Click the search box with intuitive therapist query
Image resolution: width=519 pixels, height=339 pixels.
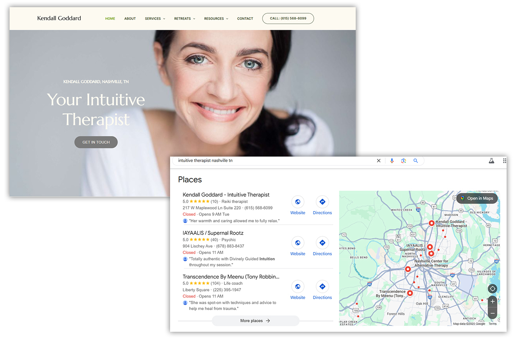coord(271,161)
